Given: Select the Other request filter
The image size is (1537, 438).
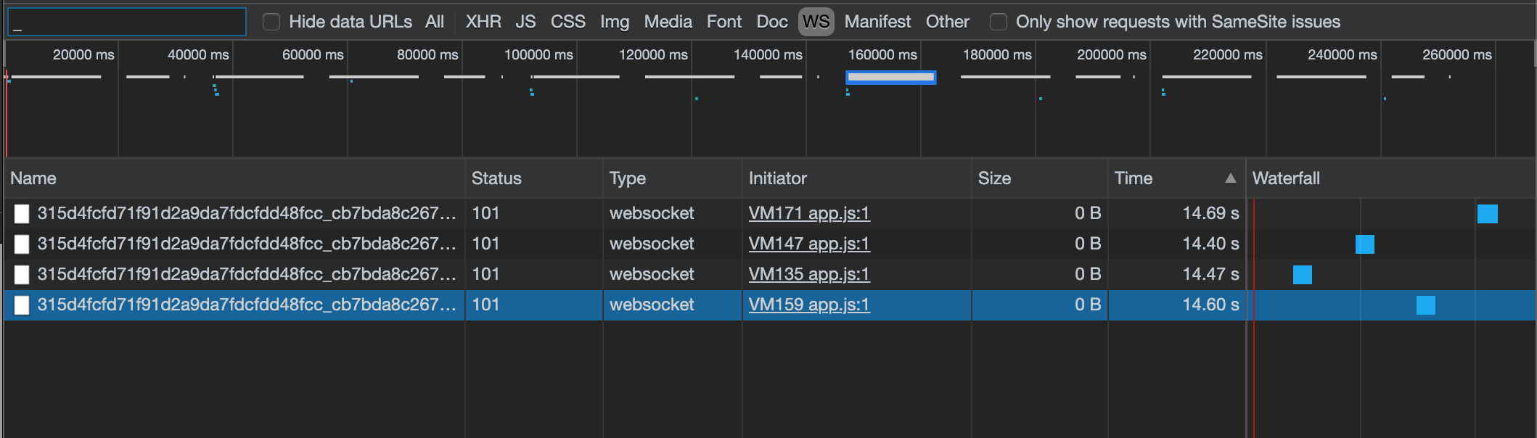Looking at the screenshot, I should point(948,21).
